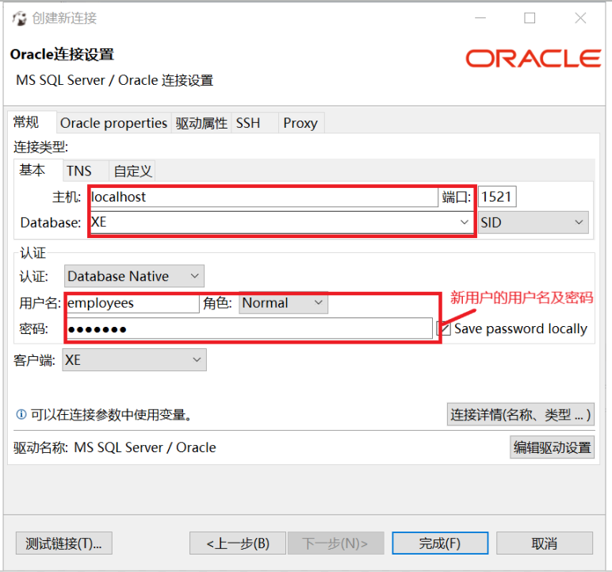Focus the 密码 password field
This screenshot has width=612, height=572.
coord(249,328)
